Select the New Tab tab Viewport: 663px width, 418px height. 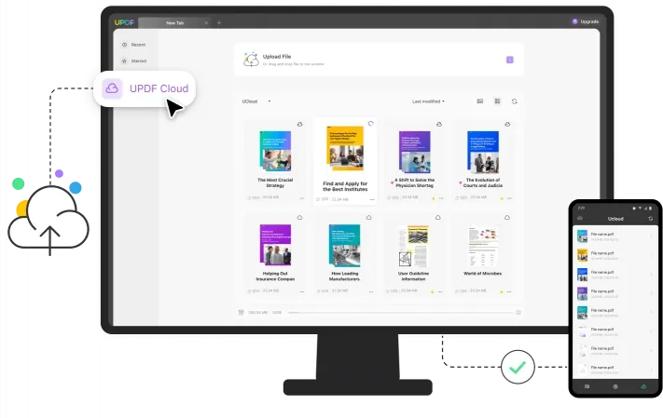pyautogui.click(x=174, y=22)
